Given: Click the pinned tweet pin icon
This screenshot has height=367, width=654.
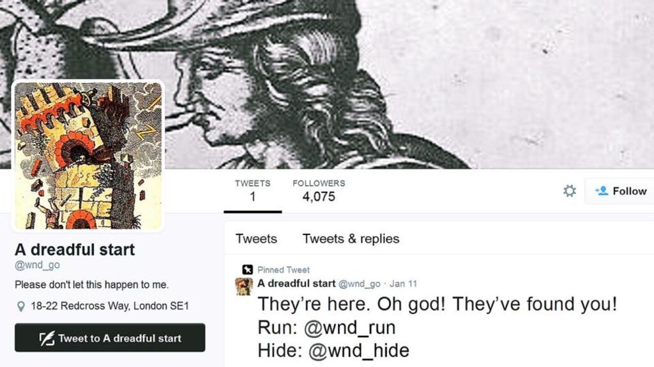Looking at the screenshot, I should [x=247, y=270].
